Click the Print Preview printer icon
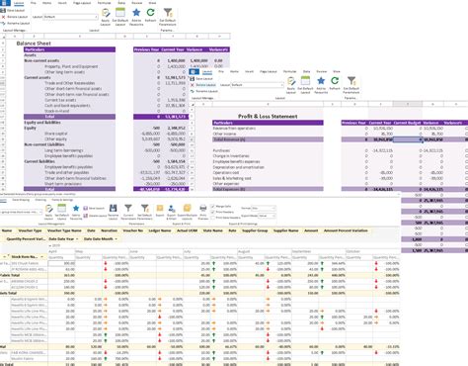Screen dimensions: 468x366 (x=203, y=208)
